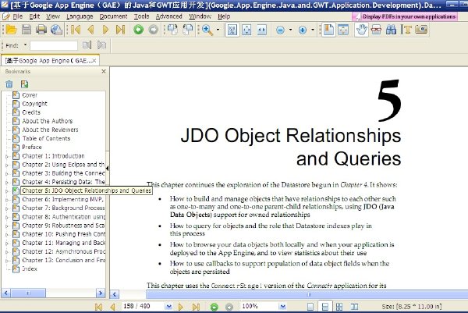Go to previous page in top toolbar
This screenshot has height=313, width=468.
click(x=90, y=30)
